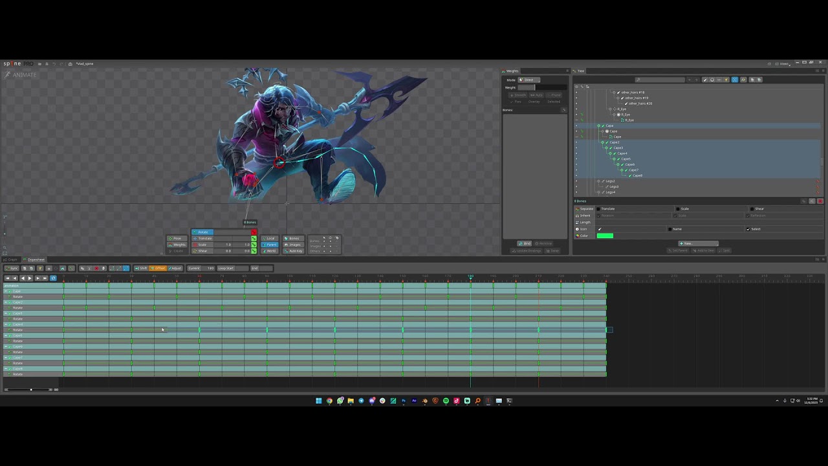Viewport: 828px width, 466px height.
Task: Open Spotify from the Windows taskbar
Action: 446,401
